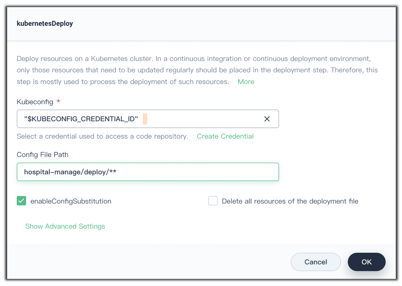Screen dimensions: 402x286
Task: Click the Kubeconfig field label
Action: [x=35, y=102]
